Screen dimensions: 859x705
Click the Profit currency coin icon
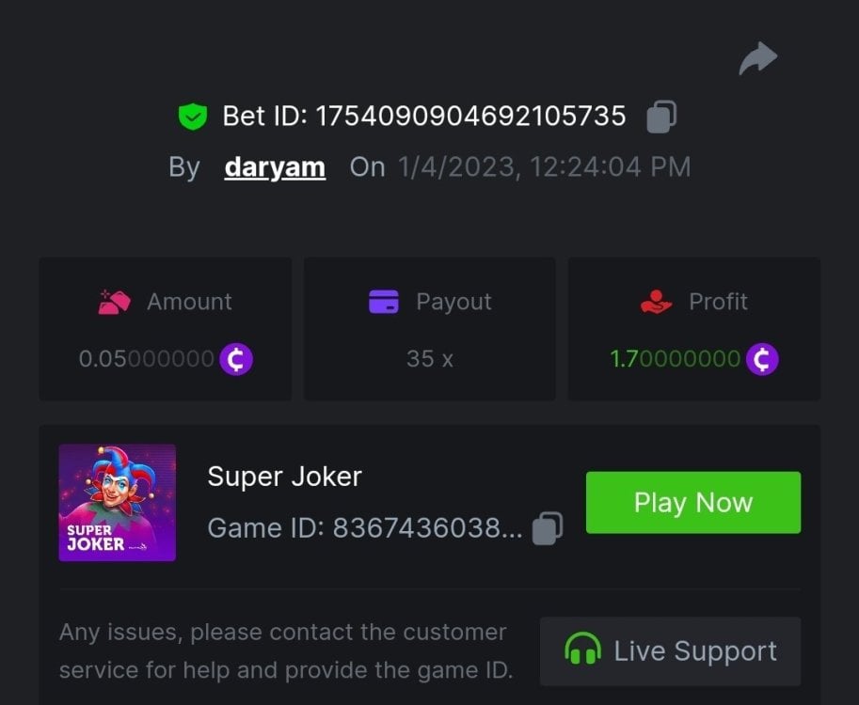762,359
